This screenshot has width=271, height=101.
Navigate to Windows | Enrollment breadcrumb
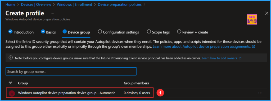tap(74, 5)
